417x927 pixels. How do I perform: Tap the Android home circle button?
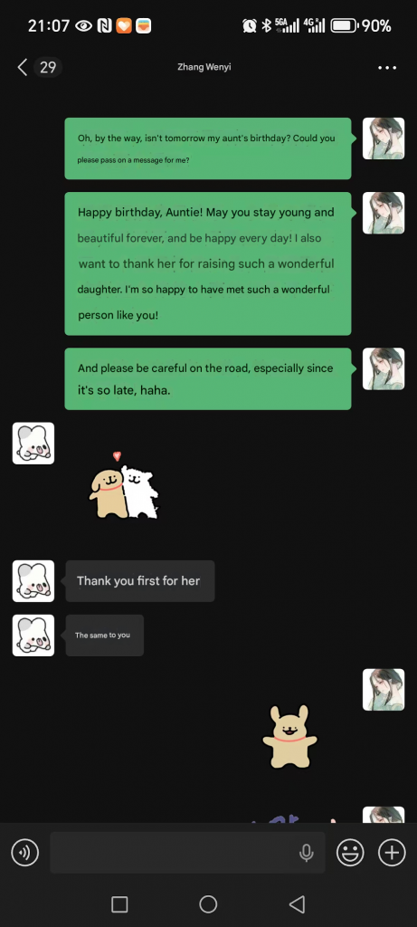(208, 904)
